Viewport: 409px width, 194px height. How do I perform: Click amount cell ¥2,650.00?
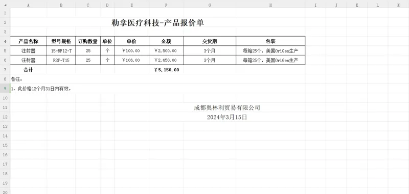click(167, 60)
